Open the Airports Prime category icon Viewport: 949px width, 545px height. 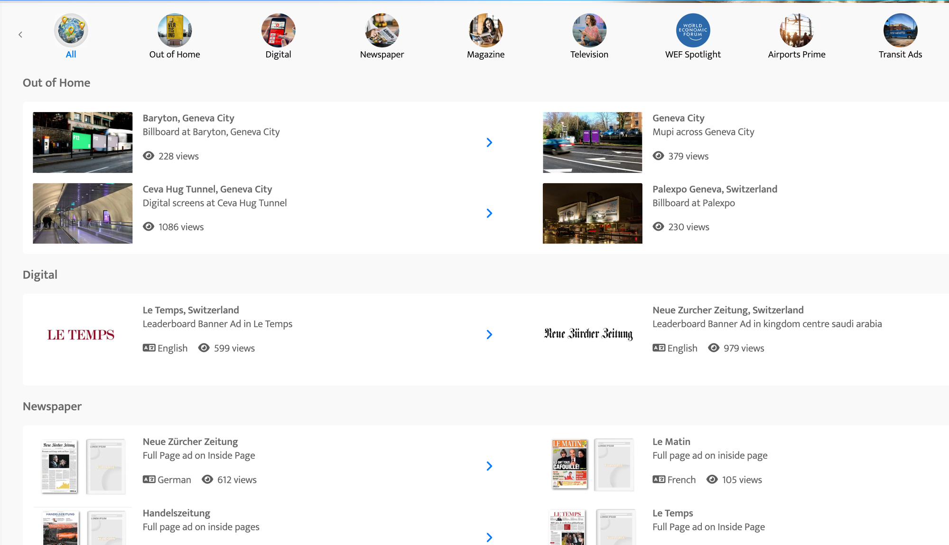pyautogui.click(x=797, y=30)
